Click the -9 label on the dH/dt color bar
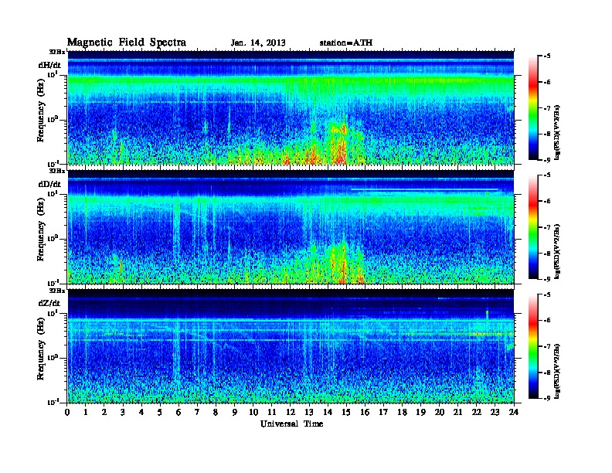612x473 pixels. pos(547,160)
